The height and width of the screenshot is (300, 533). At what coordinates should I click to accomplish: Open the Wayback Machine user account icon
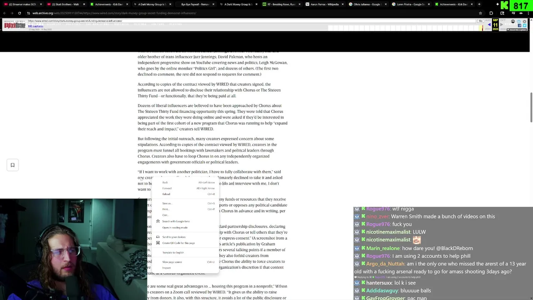[x=513, y=21]
